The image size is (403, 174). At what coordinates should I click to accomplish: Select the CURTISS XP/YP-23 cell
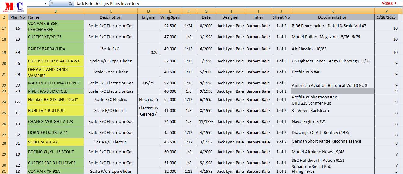click(x=56, y=37)
